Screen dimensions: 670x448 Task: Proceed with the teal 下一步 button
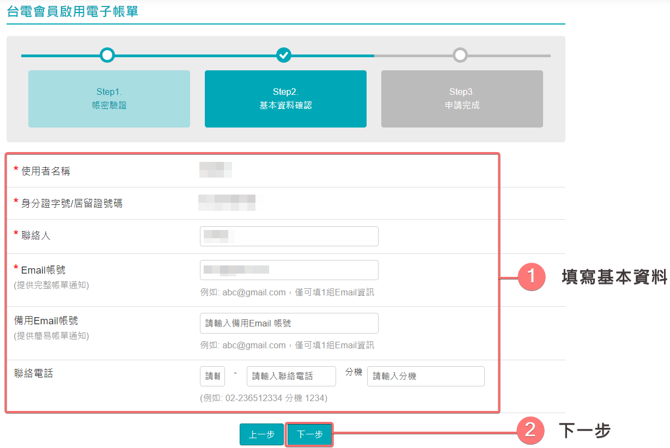[x=309, y=434]
